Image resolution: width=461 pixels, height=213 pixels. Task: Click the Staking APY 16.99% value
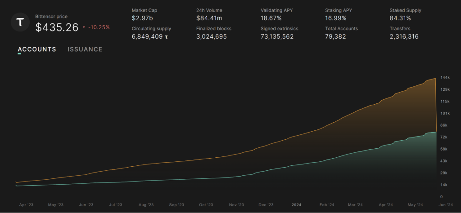pyautogui.click(x=335, y=18)
